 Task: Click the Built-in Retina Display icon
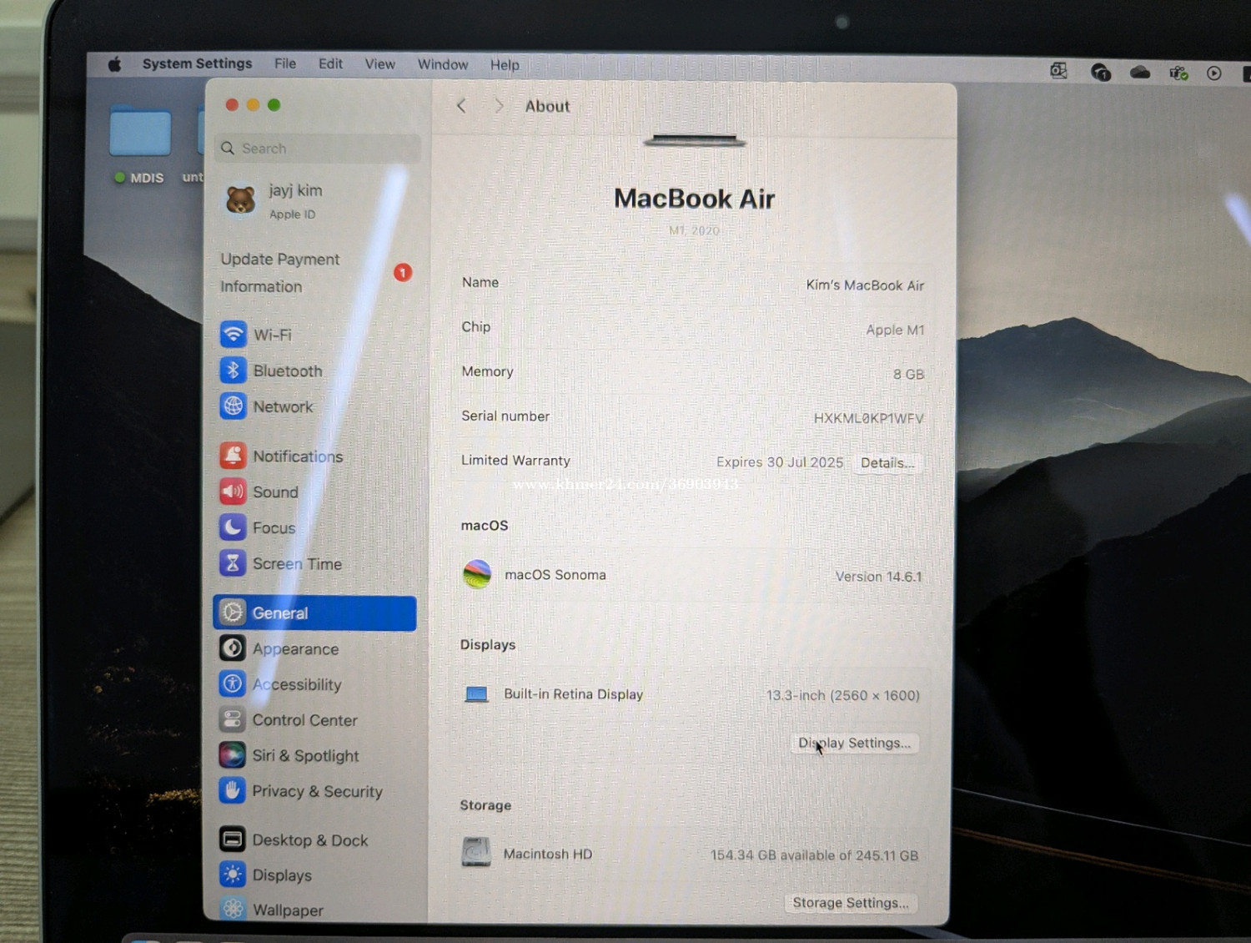click(476, 693)
